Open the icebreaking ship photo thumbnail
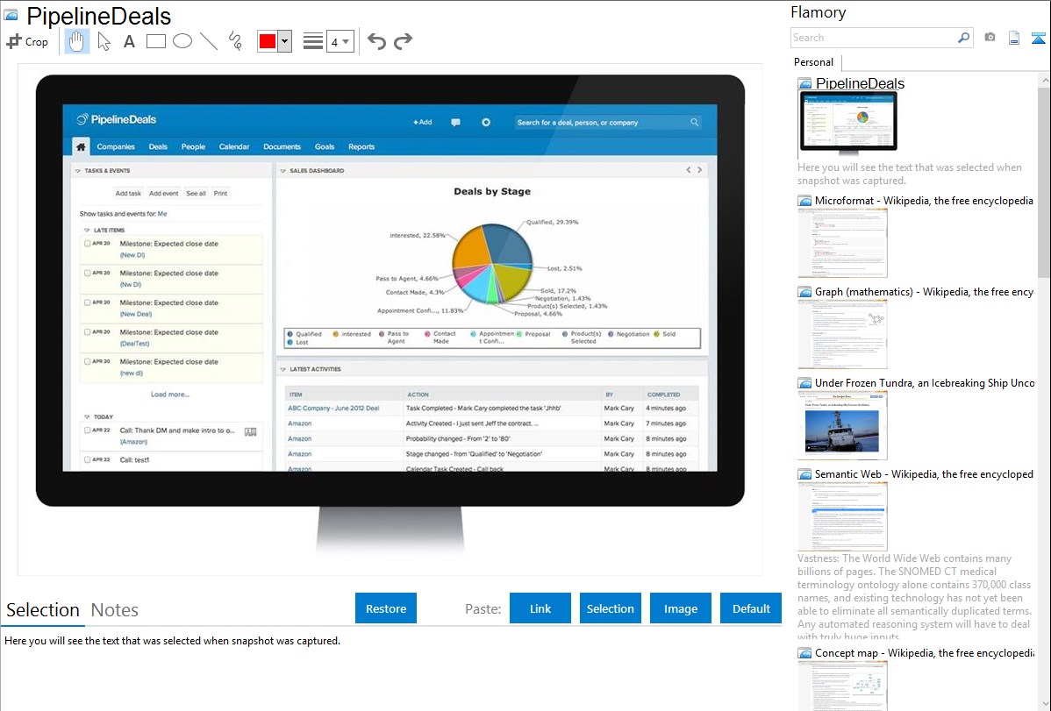 pyautogui.click(x=842, y=425)
